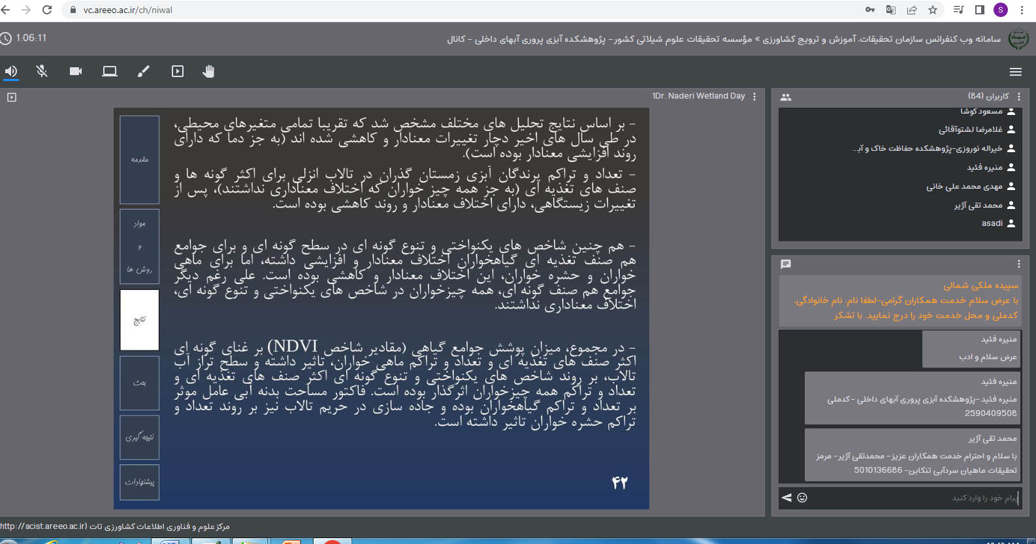Click the acist.areeo.ac.ir footer link

point(43,526)
